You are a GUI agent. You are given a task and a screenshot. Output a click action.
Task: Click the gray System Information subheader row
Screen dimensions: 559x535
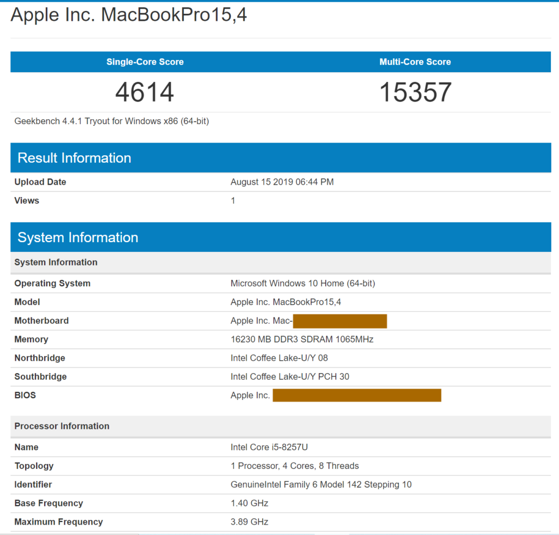point(281,262)
